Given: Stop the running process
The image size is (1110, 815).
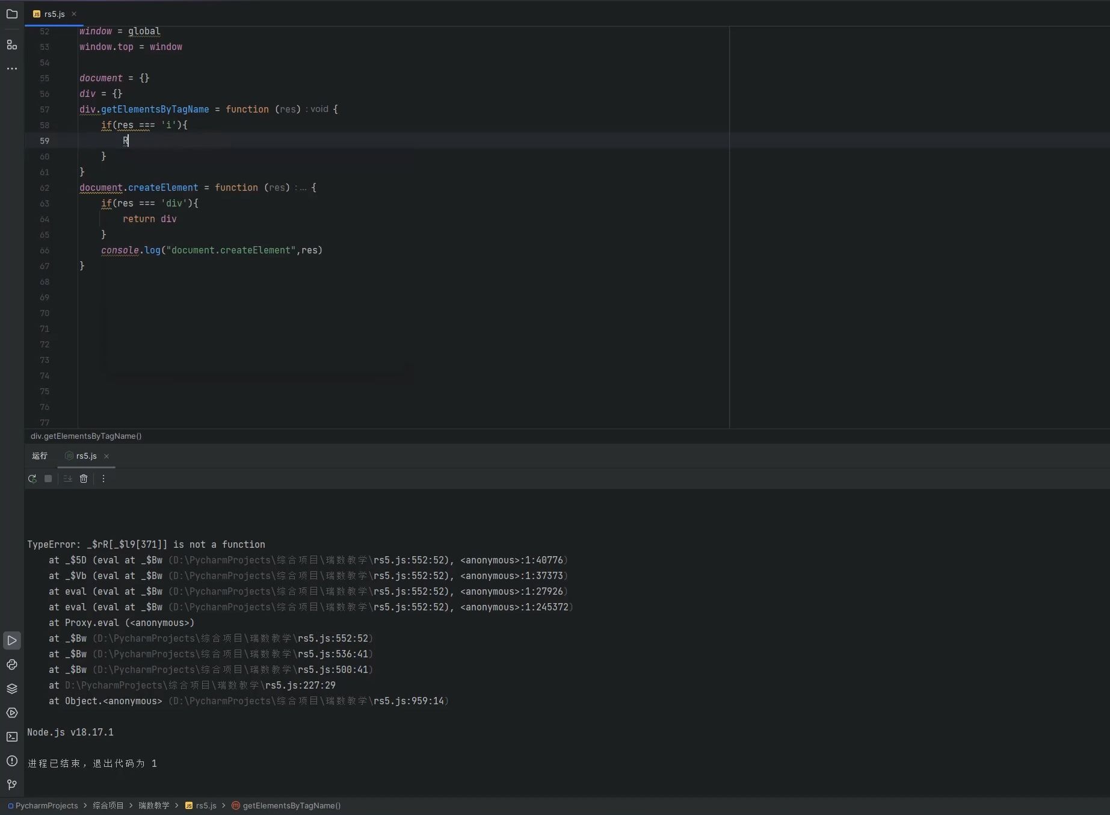Looking at the screenshot, I should click(48, 479).
